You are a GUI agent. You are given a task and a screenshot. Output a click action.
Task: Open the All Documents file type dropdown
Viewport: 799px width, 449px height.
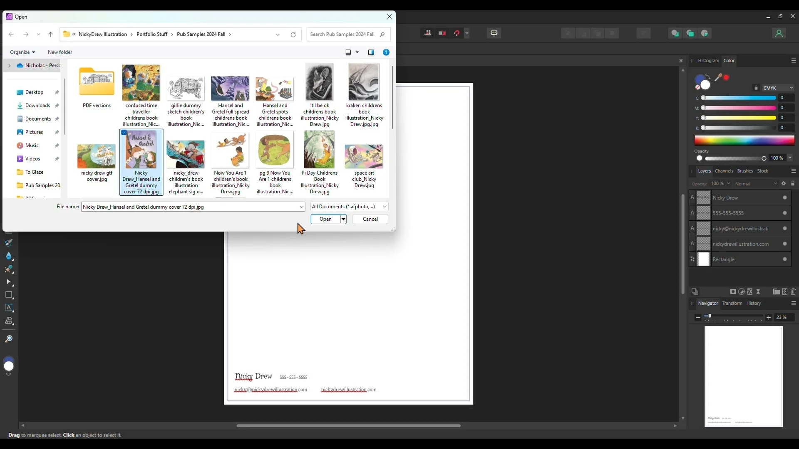(349, 207)
